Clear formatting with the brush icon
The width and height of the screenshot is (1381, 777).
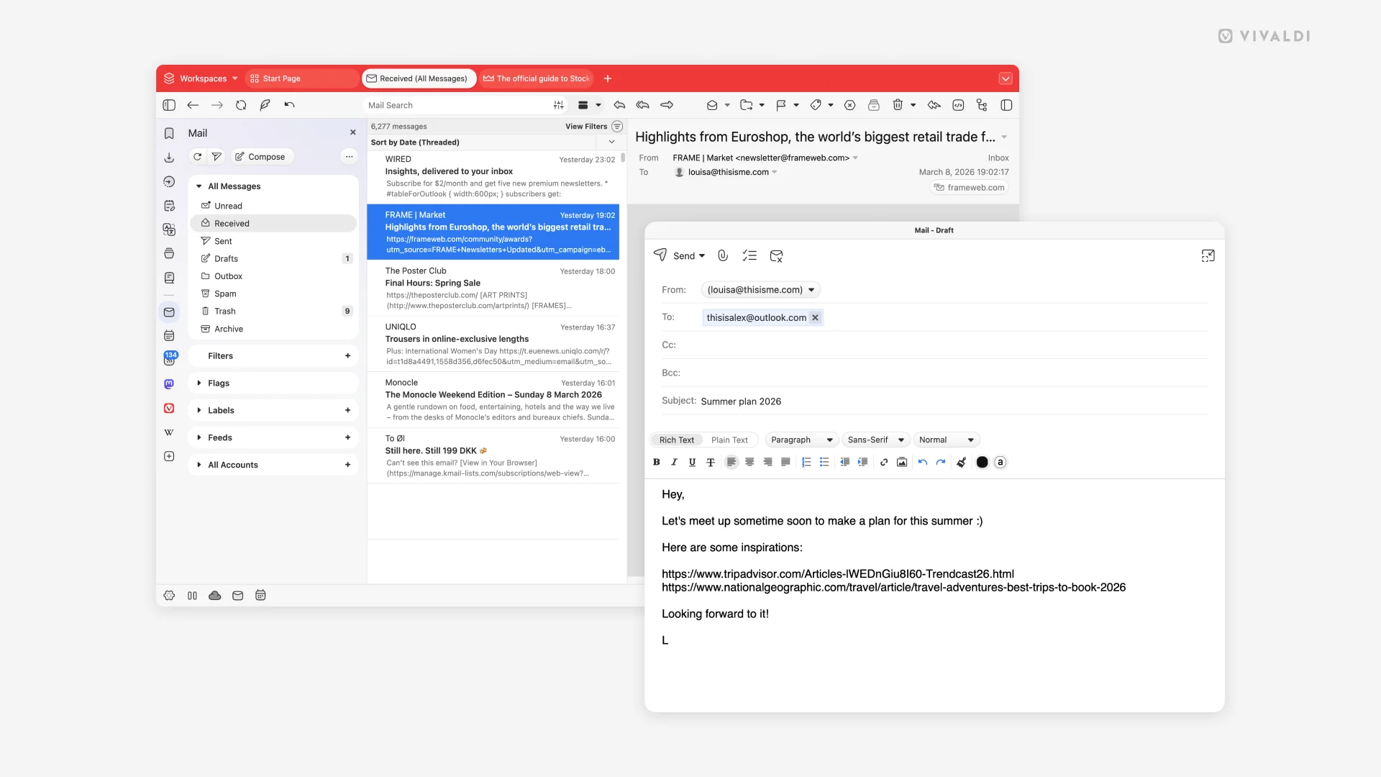click(x=961, y=463)
